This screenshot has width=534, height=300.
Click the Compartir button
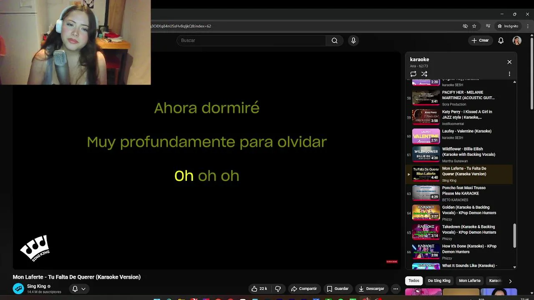tap(304, 289)
